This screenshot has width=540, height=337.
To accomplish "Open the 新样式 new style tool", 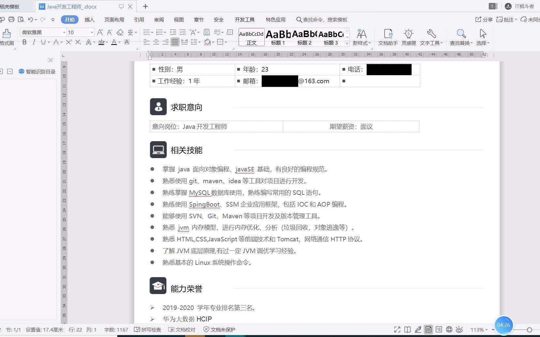I will tap(361, 37).
